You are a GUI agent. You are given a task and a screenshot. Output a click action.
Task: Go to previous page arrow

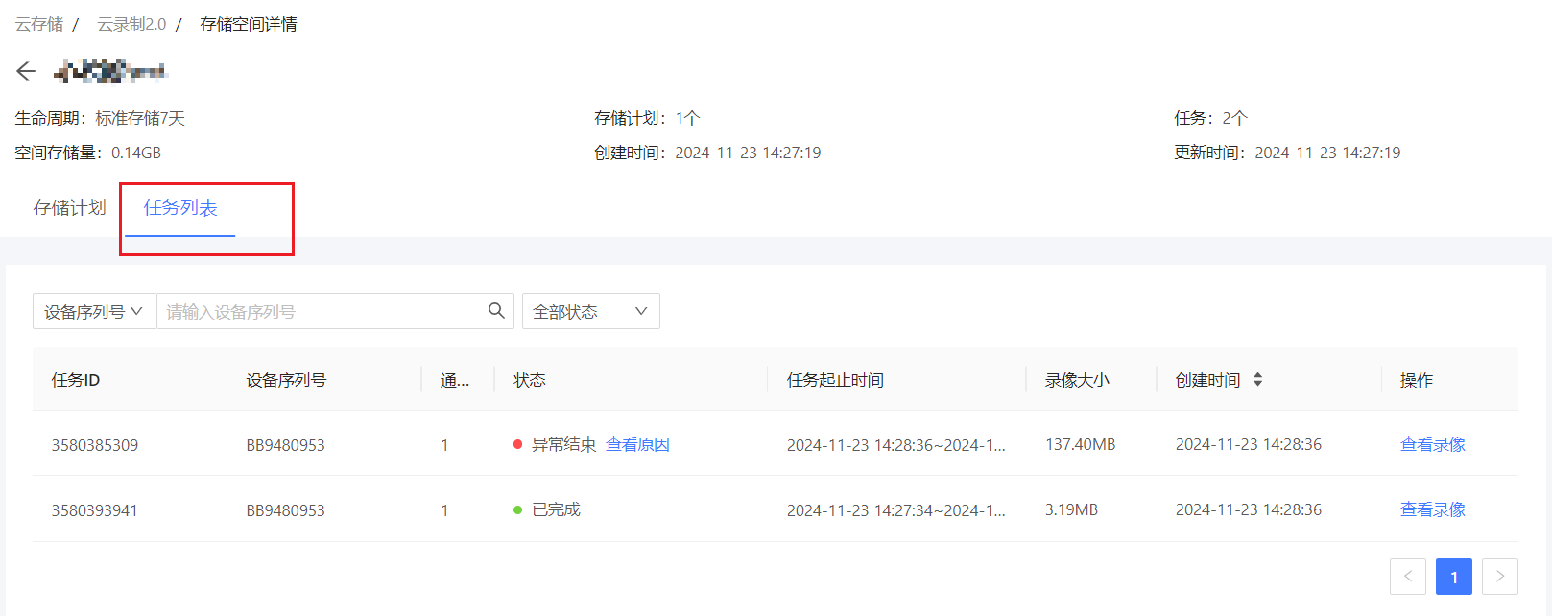[x=1407, y=577]
